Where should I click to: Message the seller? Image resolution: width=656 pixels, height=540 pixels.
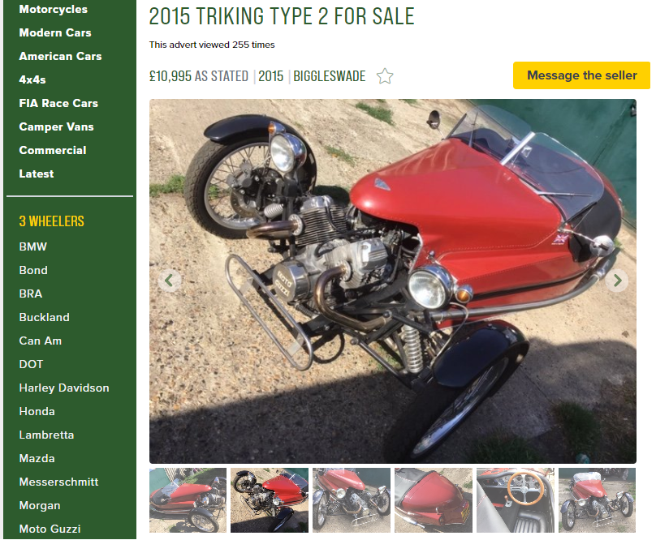click(x=581, y=75)
